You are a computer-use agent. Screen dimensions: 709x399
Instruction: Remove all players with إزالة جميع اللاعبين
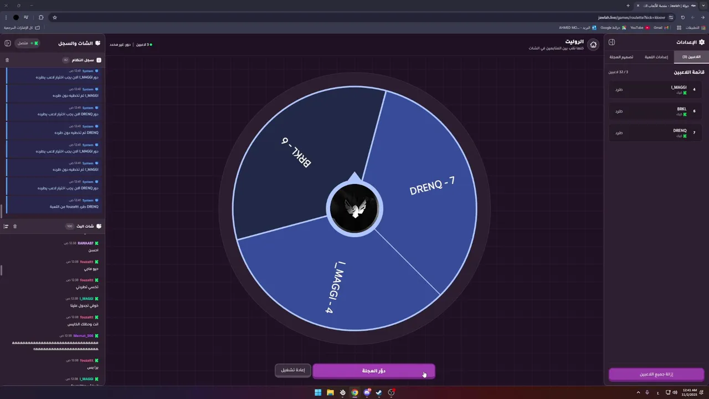(656, 374)
